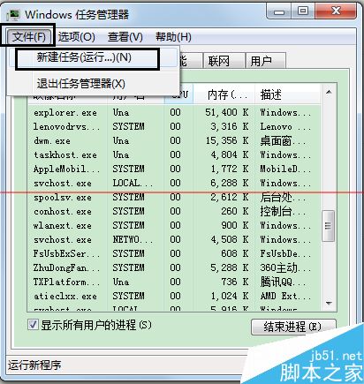Click the 后台处... description cell

point(283,198)
